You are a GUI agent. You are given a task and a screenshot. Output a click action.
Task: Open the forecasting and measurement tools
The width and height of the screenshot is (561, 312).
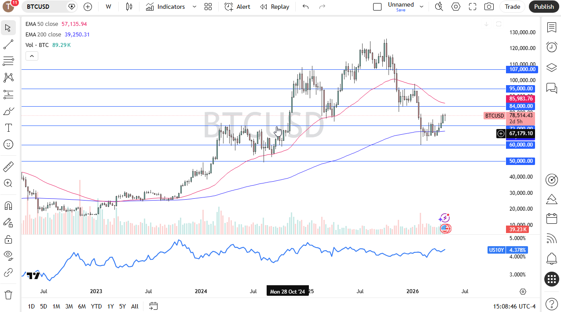pos(8,94)
